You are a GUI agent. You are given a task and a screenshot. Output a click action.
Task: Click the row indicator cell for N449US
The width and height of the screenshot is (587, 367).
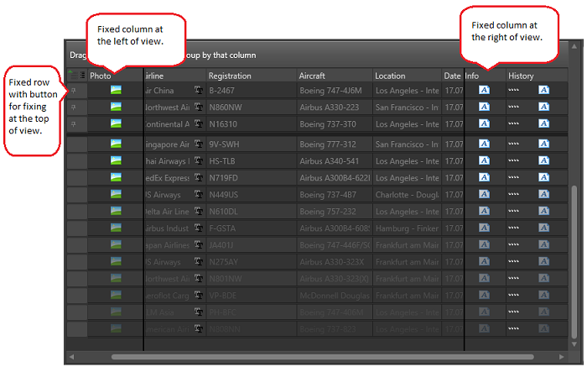point(77,195)
